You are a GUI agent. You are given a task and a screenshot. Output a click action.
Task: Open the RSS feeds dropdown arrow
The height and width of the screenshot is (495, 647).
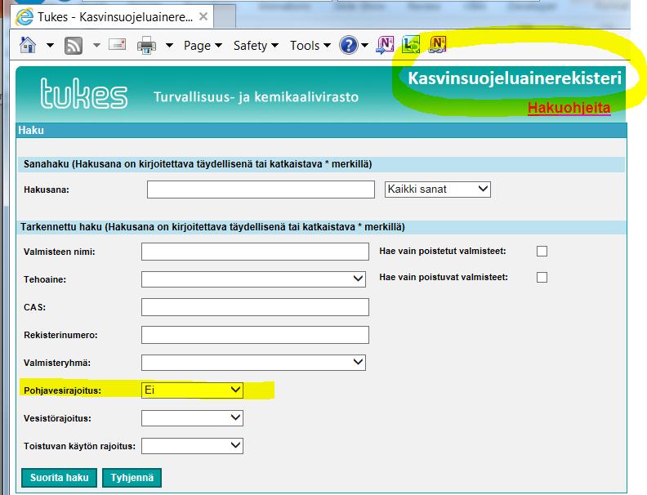(96, 45)
